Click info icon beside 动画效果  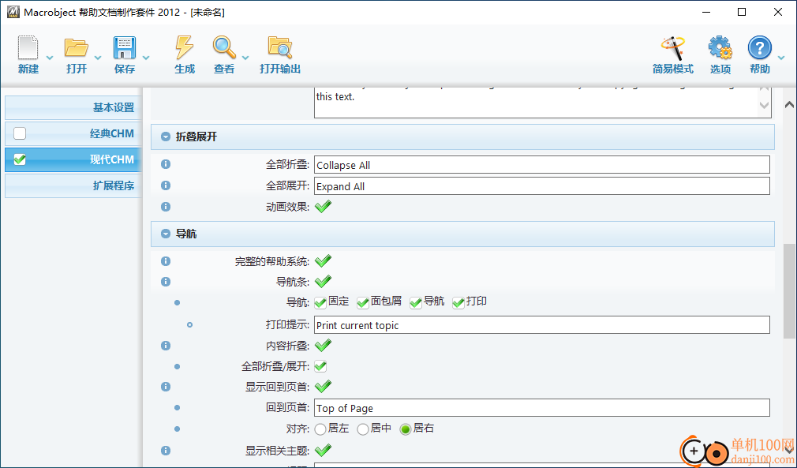tap(166, 207)
